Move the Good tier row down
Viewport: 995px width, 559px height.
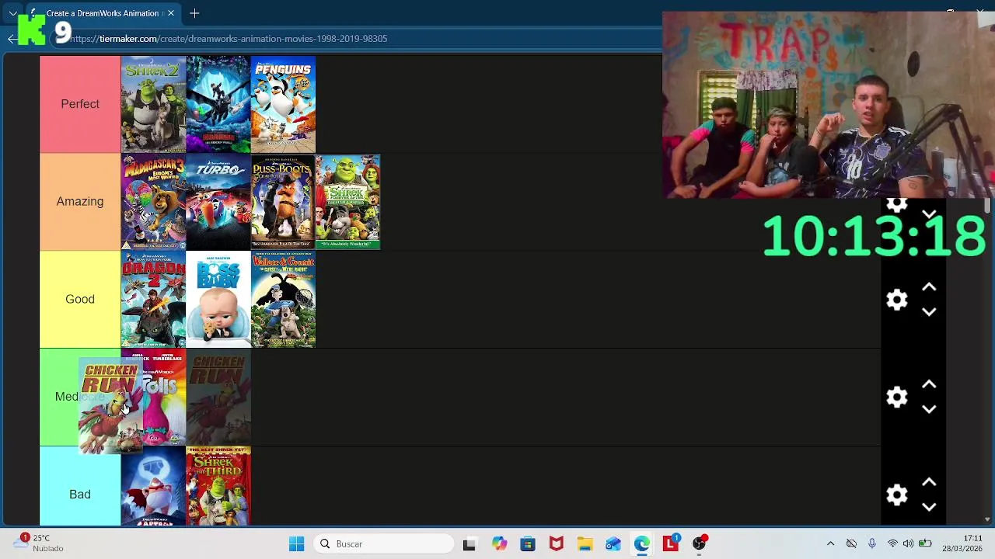929,312
